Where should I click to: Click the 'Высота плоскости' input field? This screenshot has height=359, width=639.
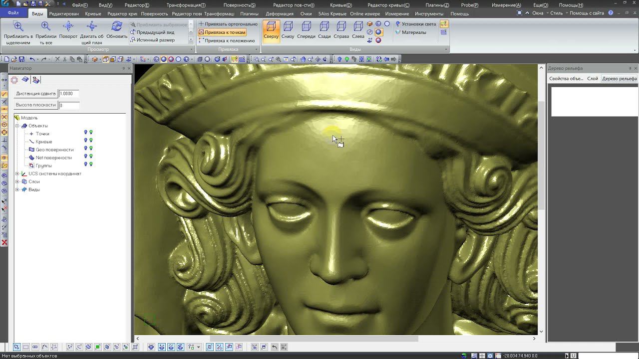coord(69,105)
